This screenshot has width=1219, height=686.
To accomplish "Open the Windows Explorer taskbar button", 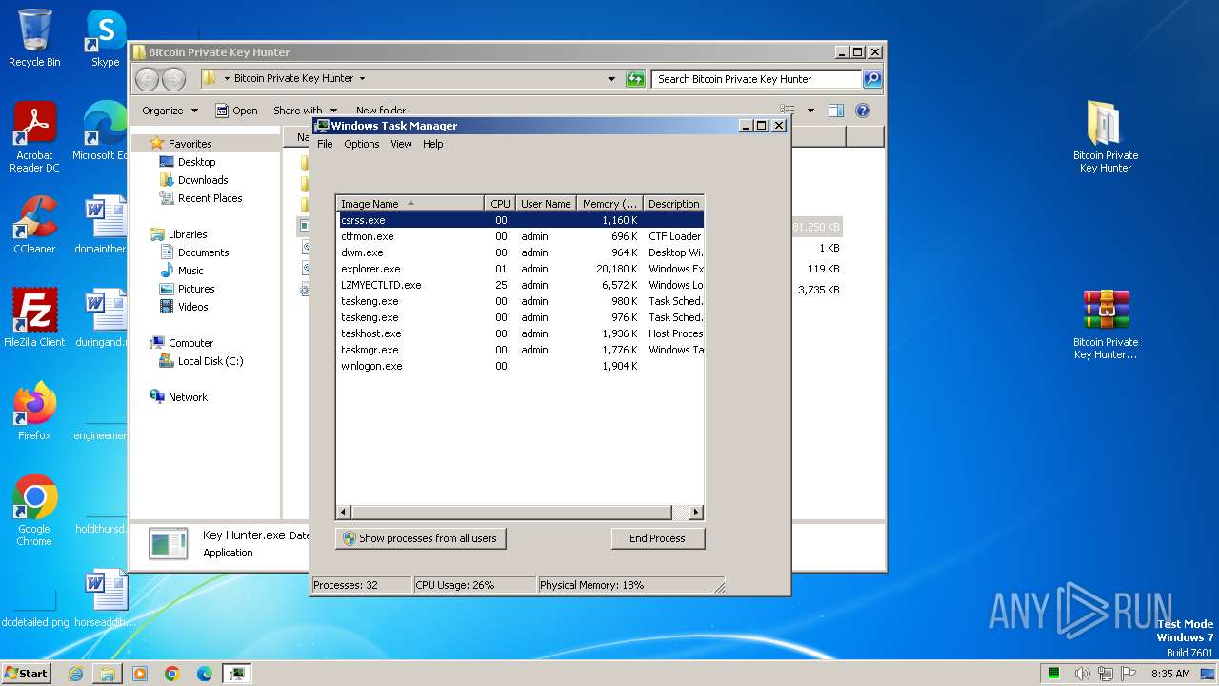I will [108, 674].
